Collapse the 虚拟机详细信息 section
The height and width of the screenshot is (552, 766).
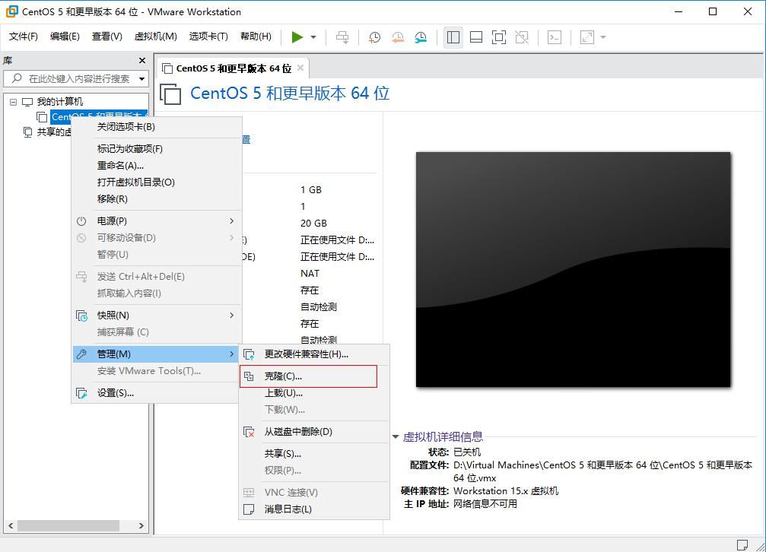396,437
